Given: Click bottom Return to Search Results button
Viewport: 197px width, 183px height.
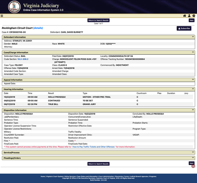Looking at the screenshot, I should point(98,164).
